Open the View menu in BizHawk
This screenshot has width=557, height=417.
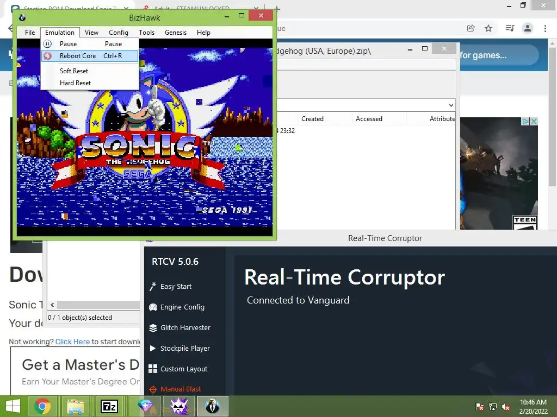point(91,32)
